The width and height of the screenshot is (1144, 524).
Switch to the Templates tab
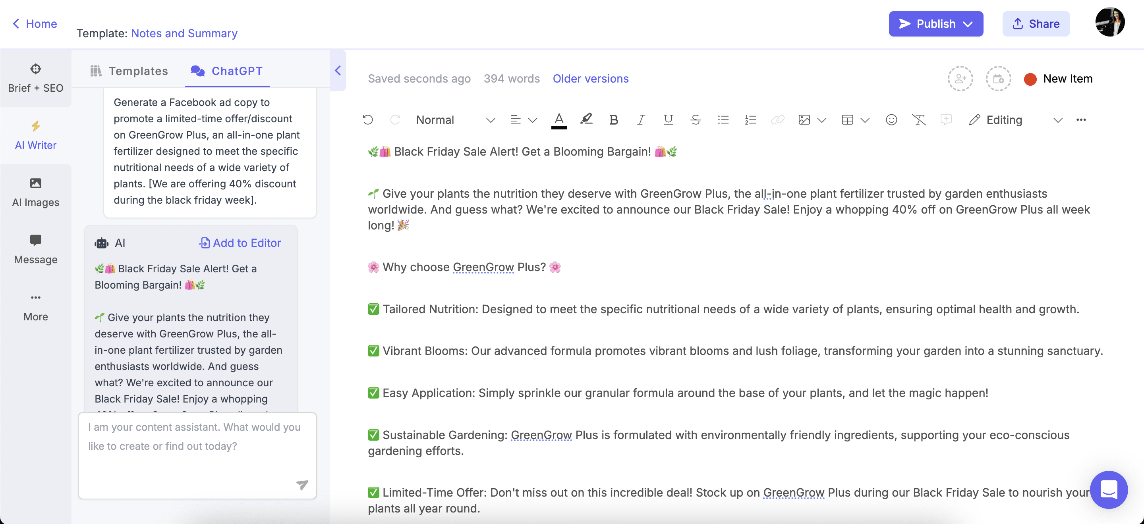coord(129,71)
